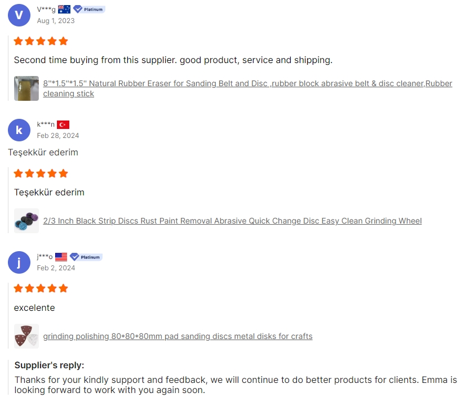Click the V avatar for reviewer V***g
The width and height of the screenshot is (475, 397).
click(x=19, y=15)
